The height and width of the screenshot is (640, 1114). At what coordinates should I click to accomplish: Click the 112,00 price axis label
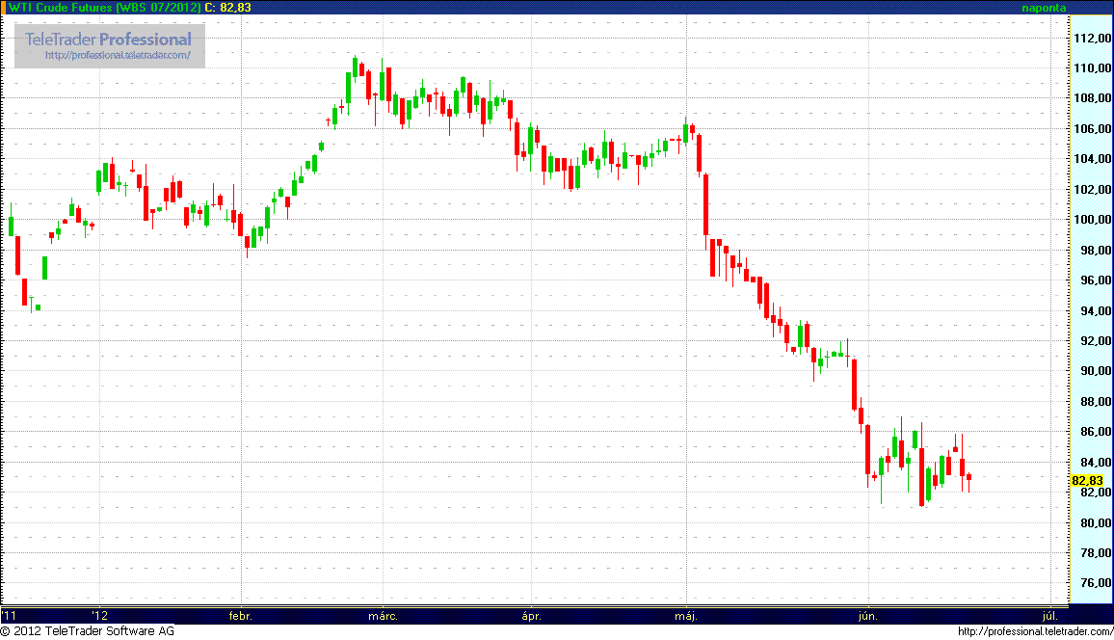(x=1093, y=39)
